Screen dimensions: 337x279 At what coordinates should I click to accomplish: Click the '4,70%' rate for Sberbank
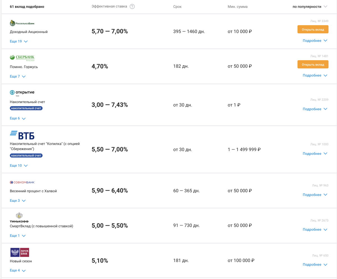coord(100,67)
